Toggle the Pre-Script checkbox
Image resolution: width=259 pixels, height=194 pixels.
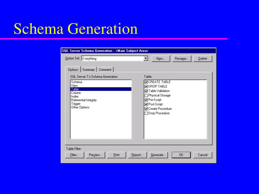pos(146,100)
